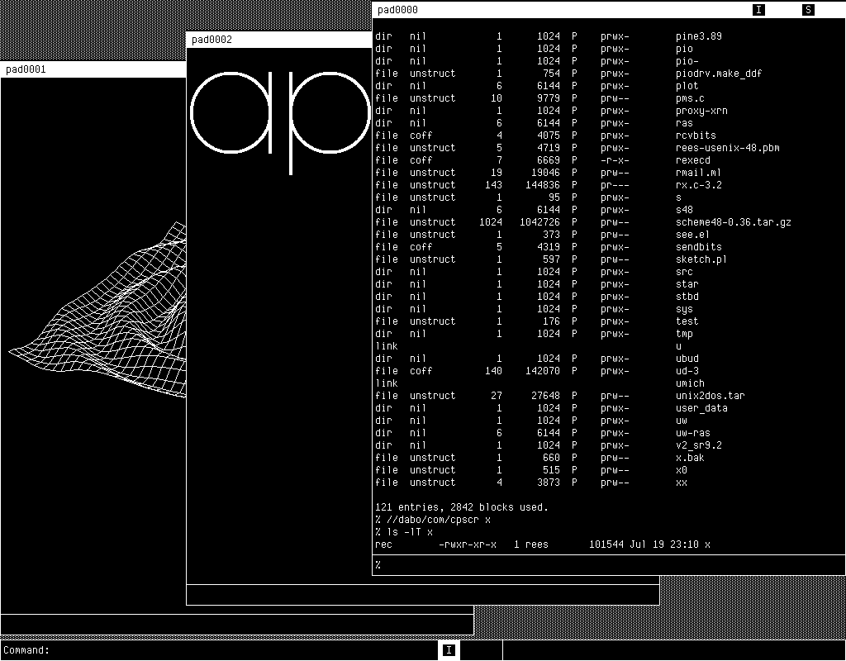The image size is (846, 661).
Task: Select the pad0001 window title bar
Action: pyautogui.click(x=93, y=69)
